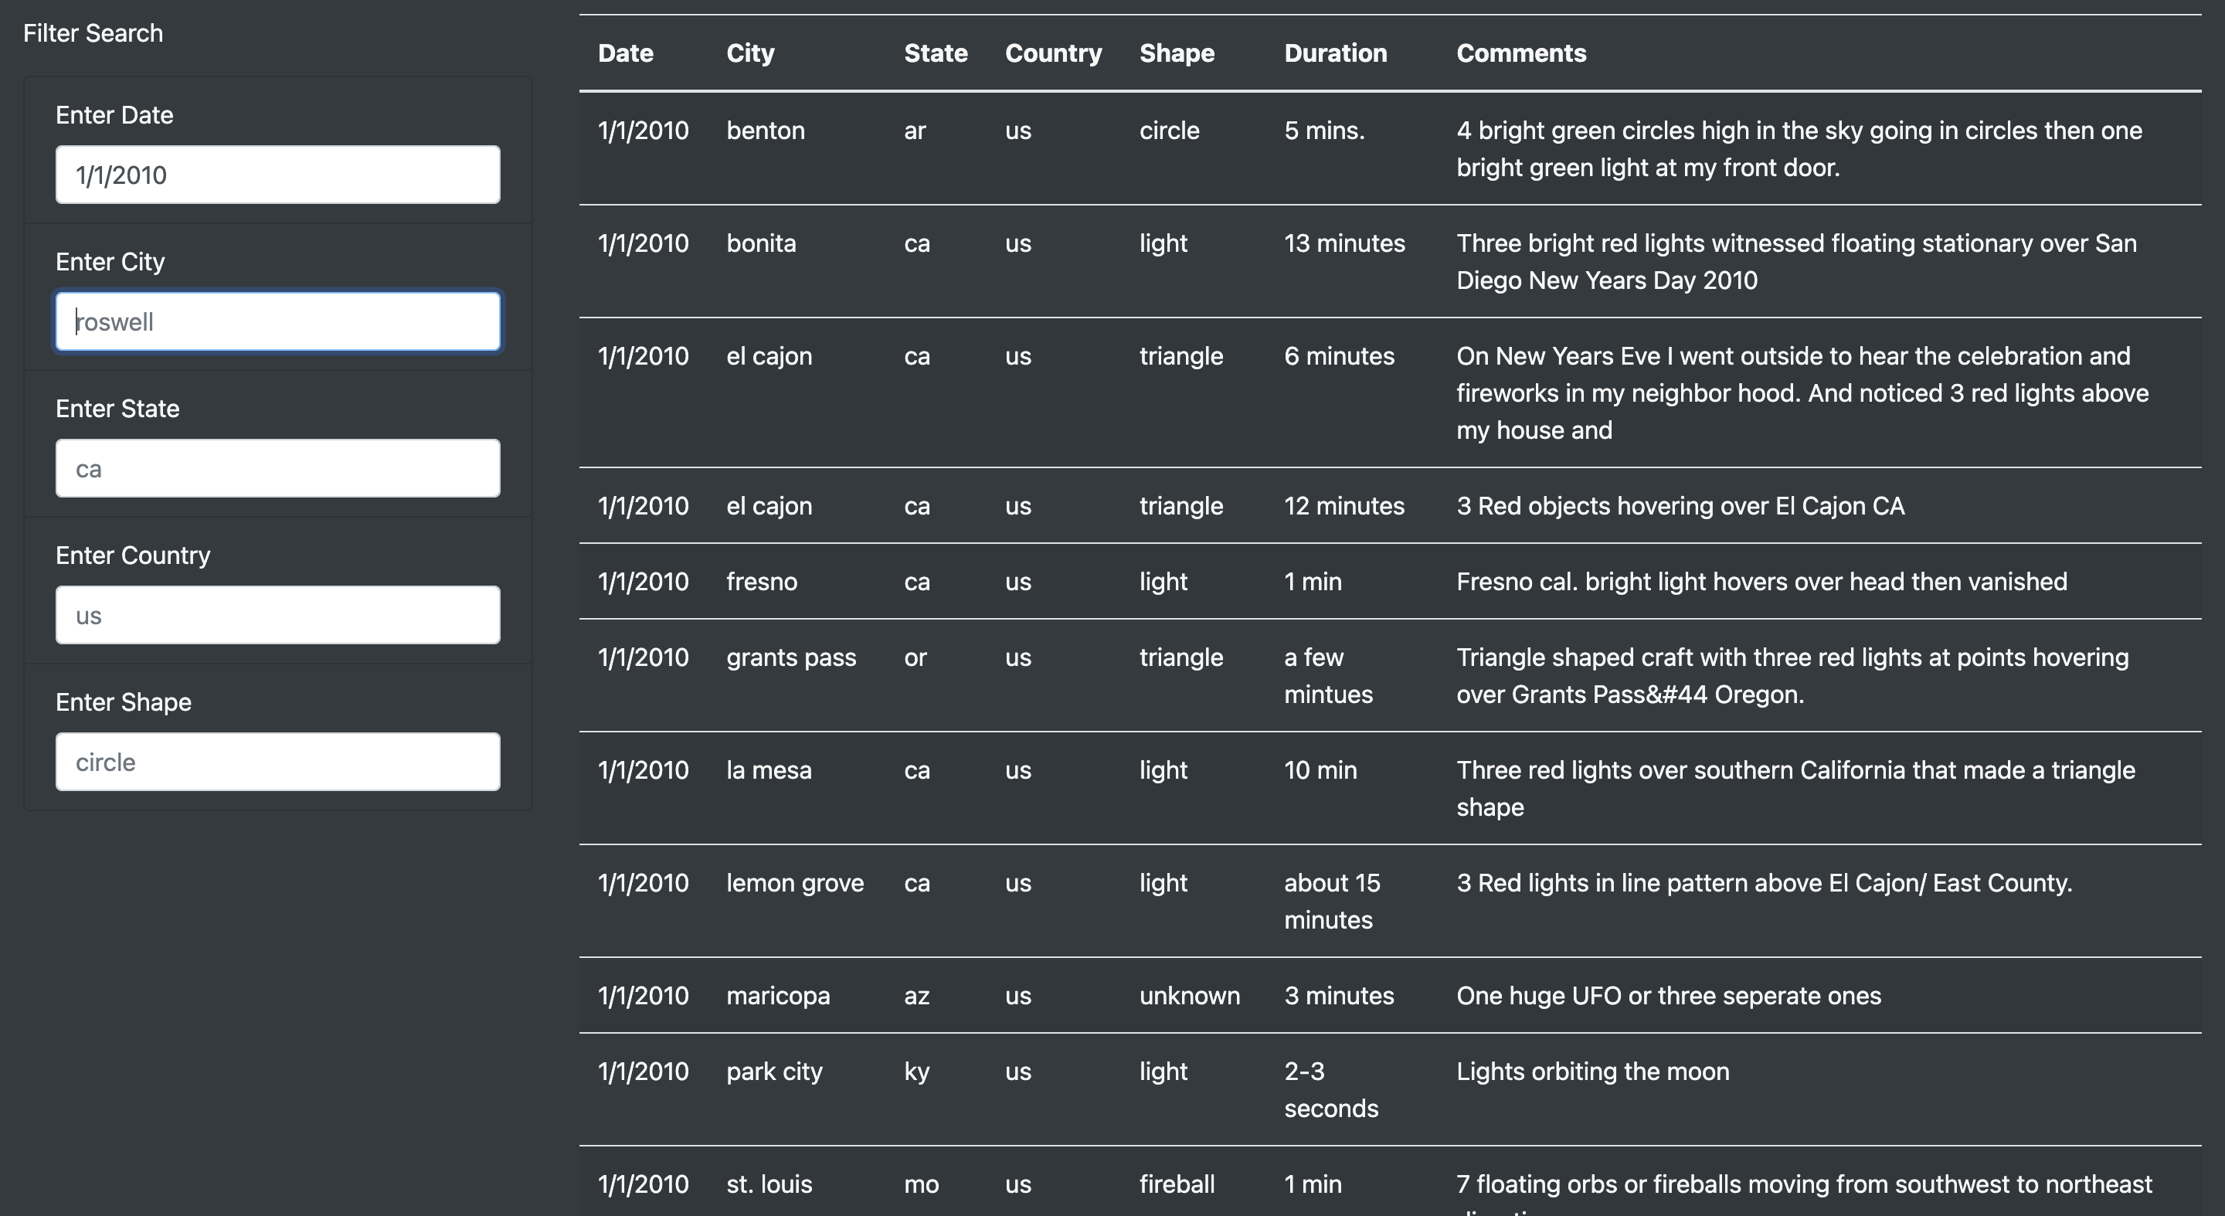
Task: Click the One huge UFO comment
Action: tap(1669, 995)
